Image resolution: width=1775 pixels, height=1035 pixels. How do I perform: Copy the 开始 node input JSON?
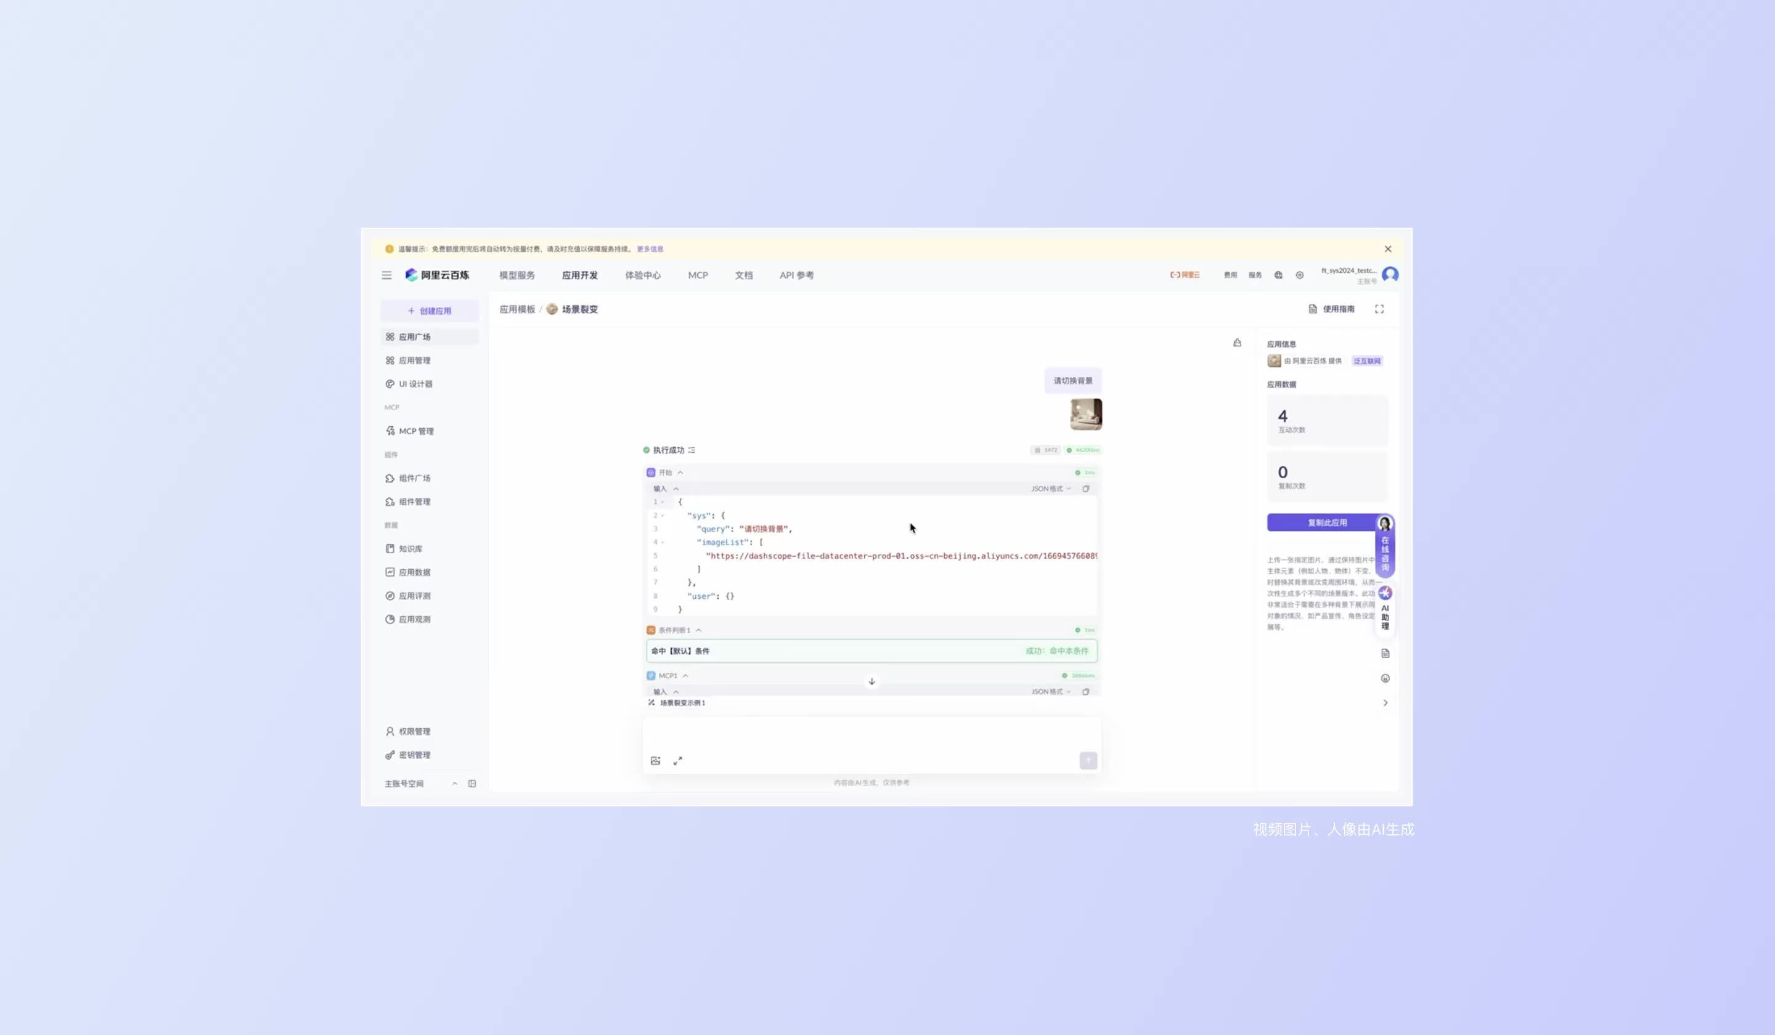pyautogui.click(x=1085, y=489)
